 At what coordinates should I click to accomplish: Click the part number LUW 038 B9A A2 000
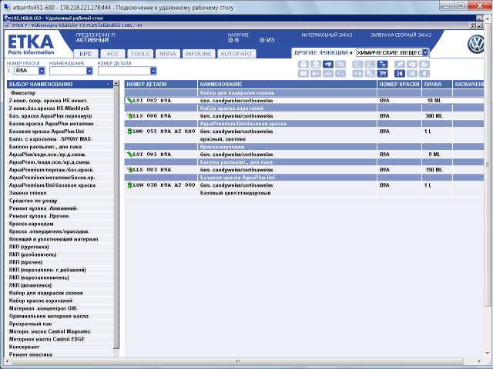coord(164,185)
